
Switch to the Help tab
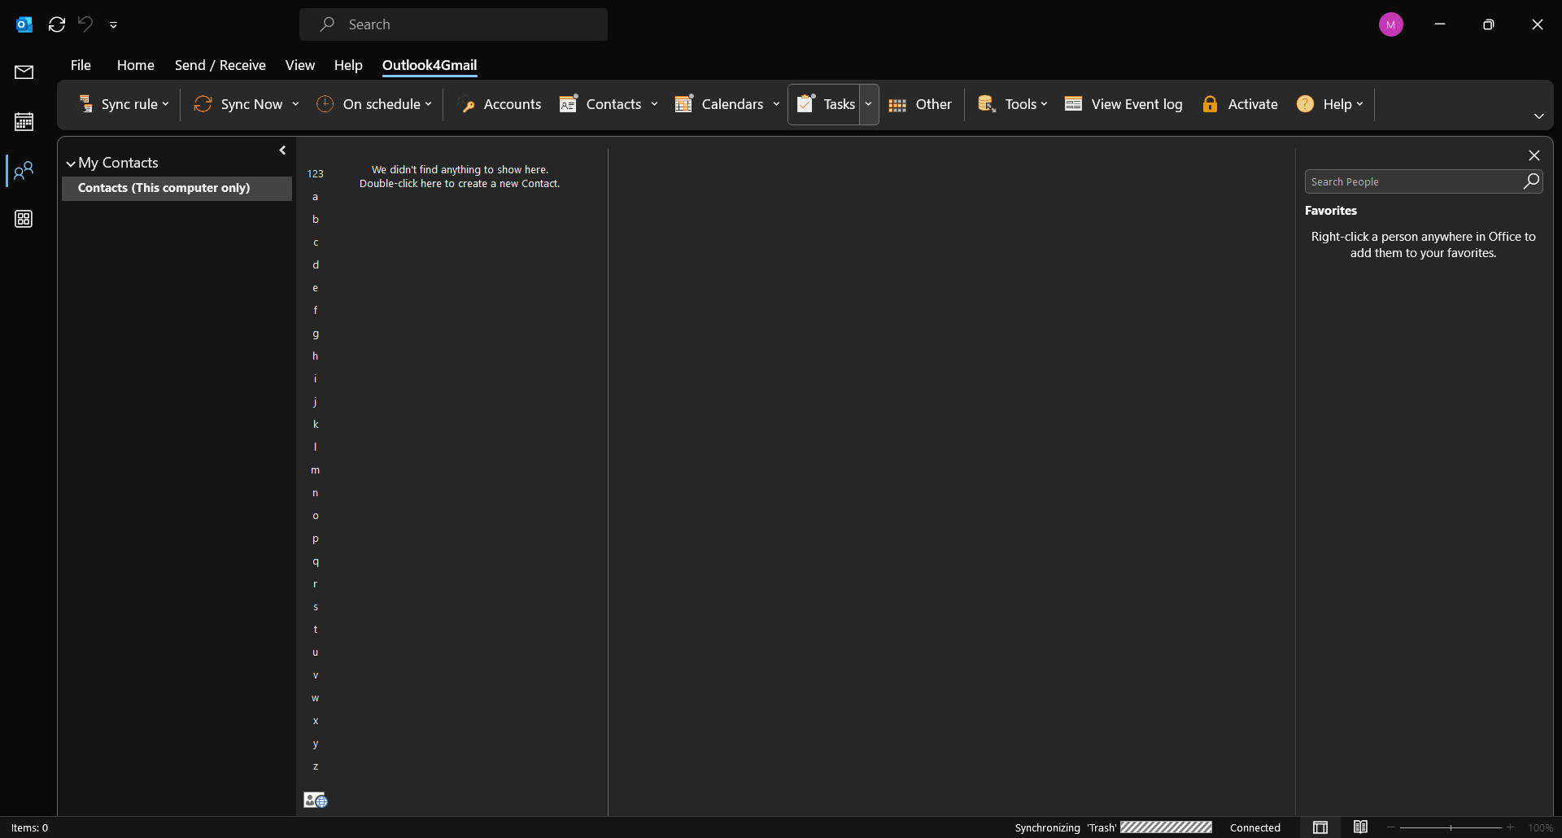pyautogui.click(x=348, y=65)
